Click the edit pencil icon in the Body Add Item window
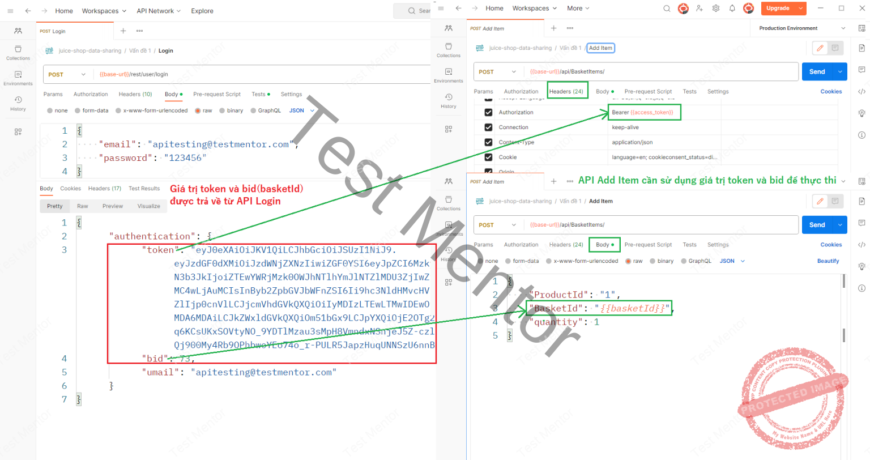This screenshot has height=460, width=870. [820, 201]
